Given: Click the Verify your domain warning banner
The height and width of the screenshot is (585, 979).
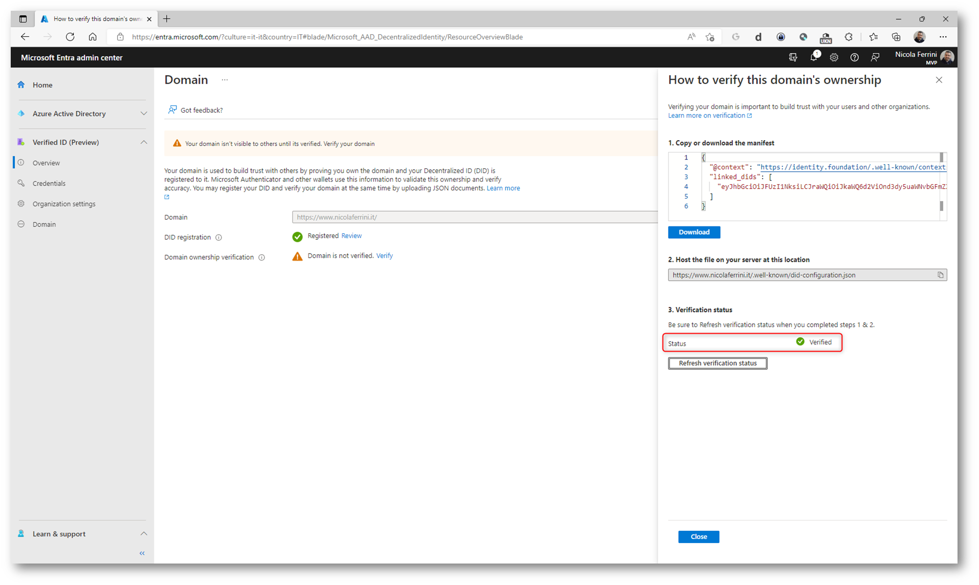Looking at the screenshot, I should (x=411, y=144).
